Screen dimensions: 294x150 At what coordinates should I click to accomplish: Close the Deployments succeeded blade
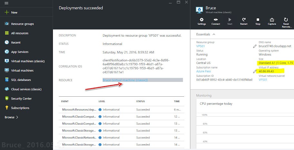click(x=186, y=2)
